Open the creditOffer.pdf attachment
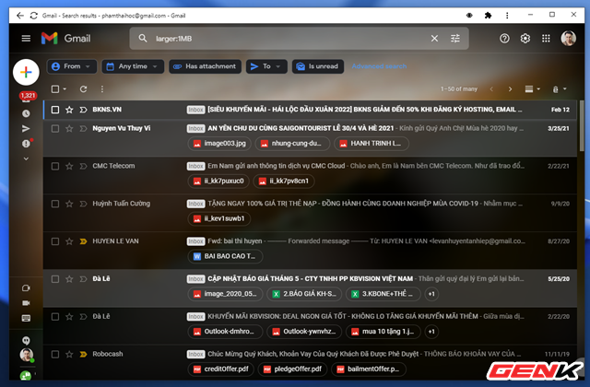590x387 pixels. 221,369
